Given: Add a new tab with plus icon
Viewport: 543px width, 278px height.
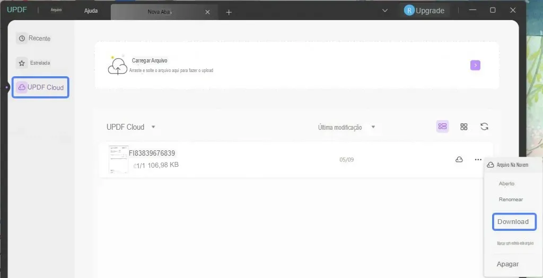Looking at the screenshot, I should (x=229, y=12).
